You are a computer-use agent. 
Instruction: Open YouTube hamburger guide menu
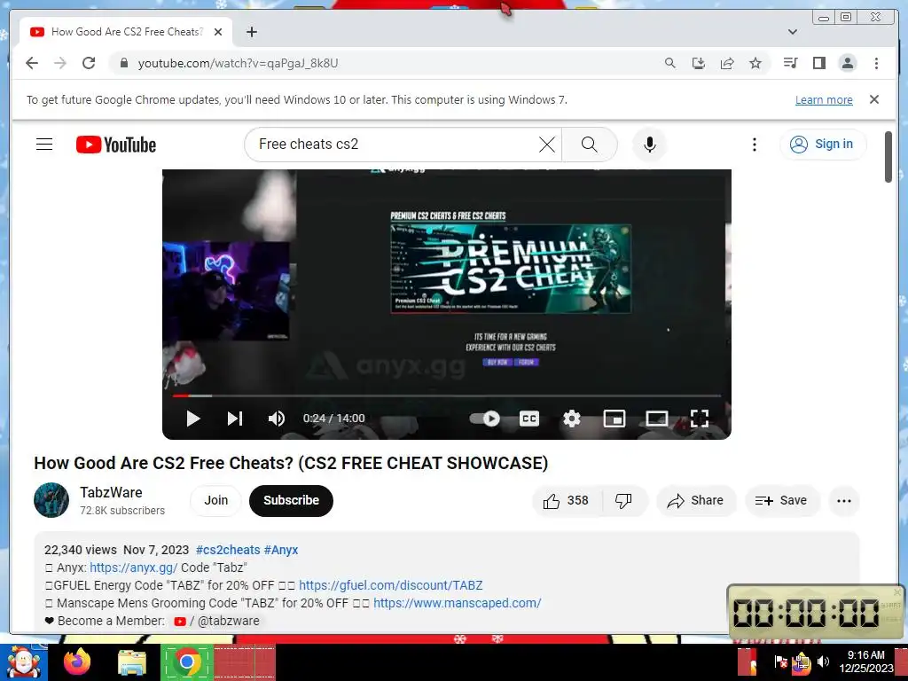tap(44, 145)
